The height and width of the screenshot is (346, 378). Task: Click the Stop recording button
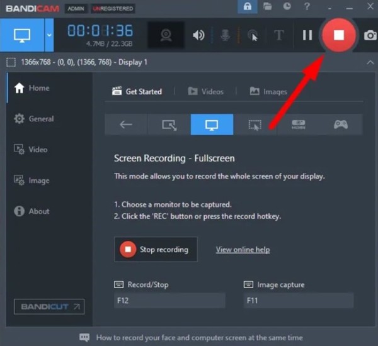[156, 249]
